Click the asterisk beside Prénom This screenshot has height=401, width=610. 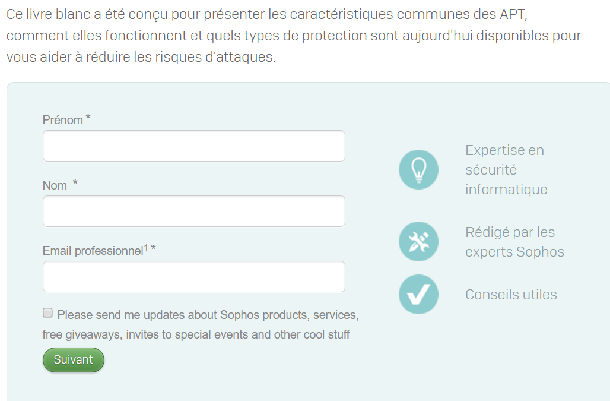[x=88, y=117]
